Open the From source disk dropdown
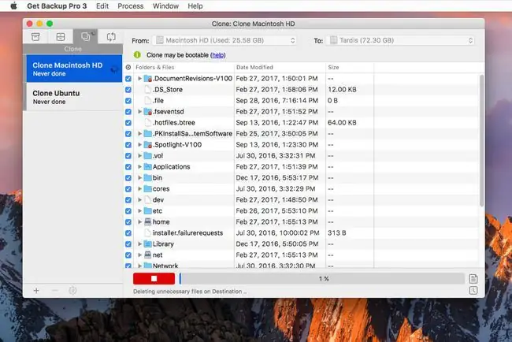 coord(225,40)
